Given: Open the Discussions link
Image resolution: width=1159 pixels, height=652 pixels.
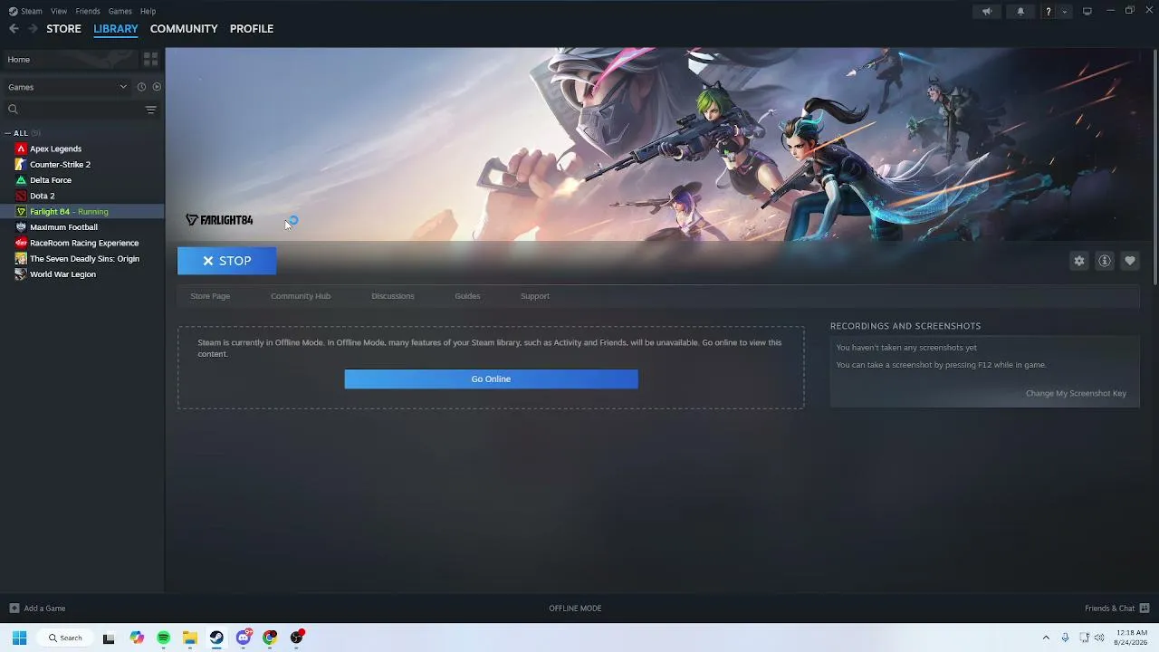Looking at the screenshot, I should [393, 296].
